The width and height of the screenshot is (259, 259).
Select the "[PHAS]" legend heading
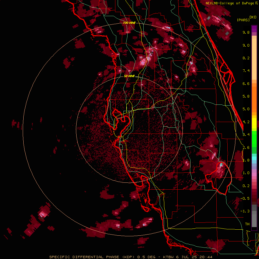(243, 20)
